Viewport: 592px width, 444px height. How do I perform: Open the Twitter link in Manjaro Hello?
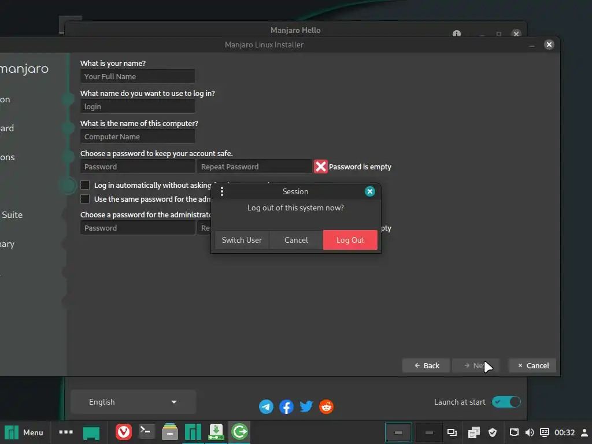pos(306,406)
